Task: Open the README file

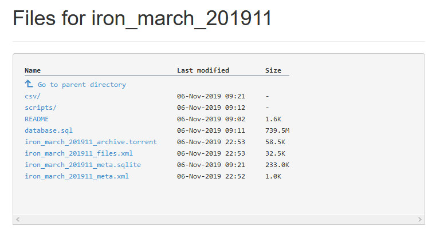Action: pyautogui.click(x=37, y=119)
